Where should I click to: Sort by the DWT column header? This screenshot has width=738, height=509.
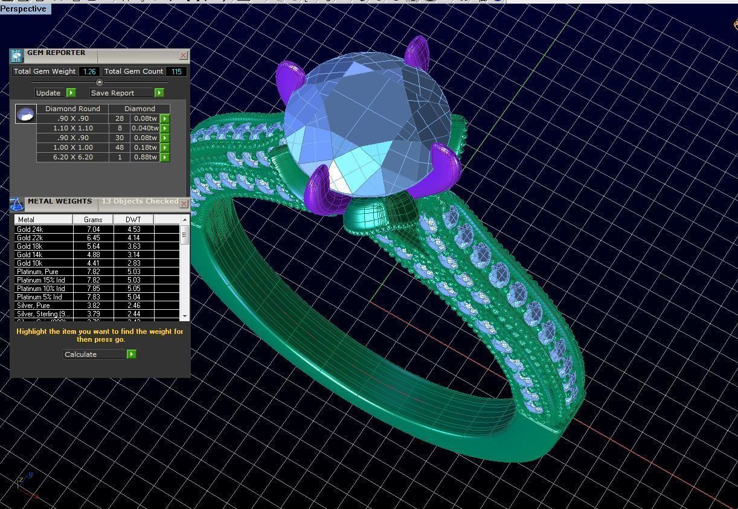(133, 220)
